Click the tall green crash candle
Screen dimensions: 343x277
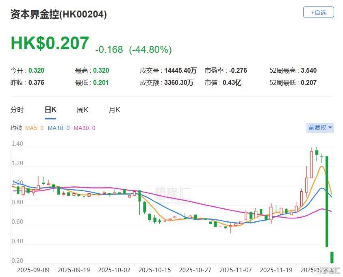[x=327, y=201]
